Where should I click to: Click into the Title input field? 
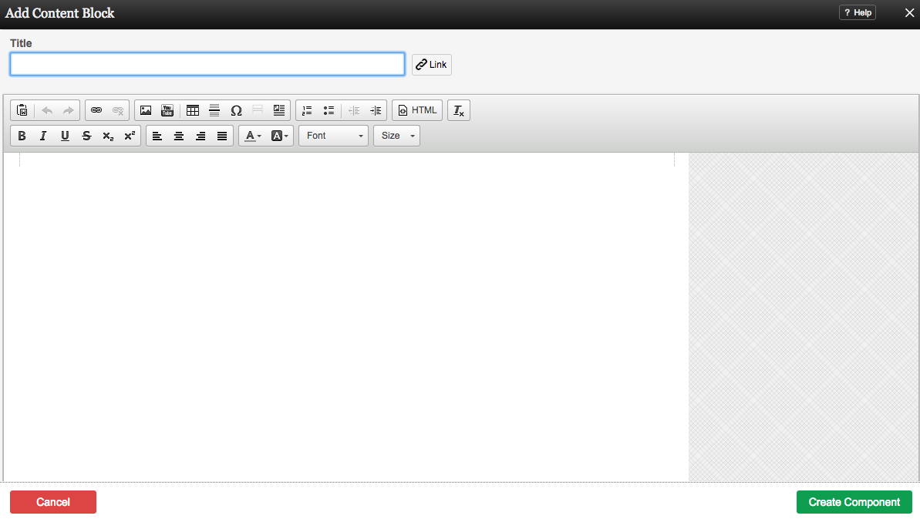coord(207,64)
